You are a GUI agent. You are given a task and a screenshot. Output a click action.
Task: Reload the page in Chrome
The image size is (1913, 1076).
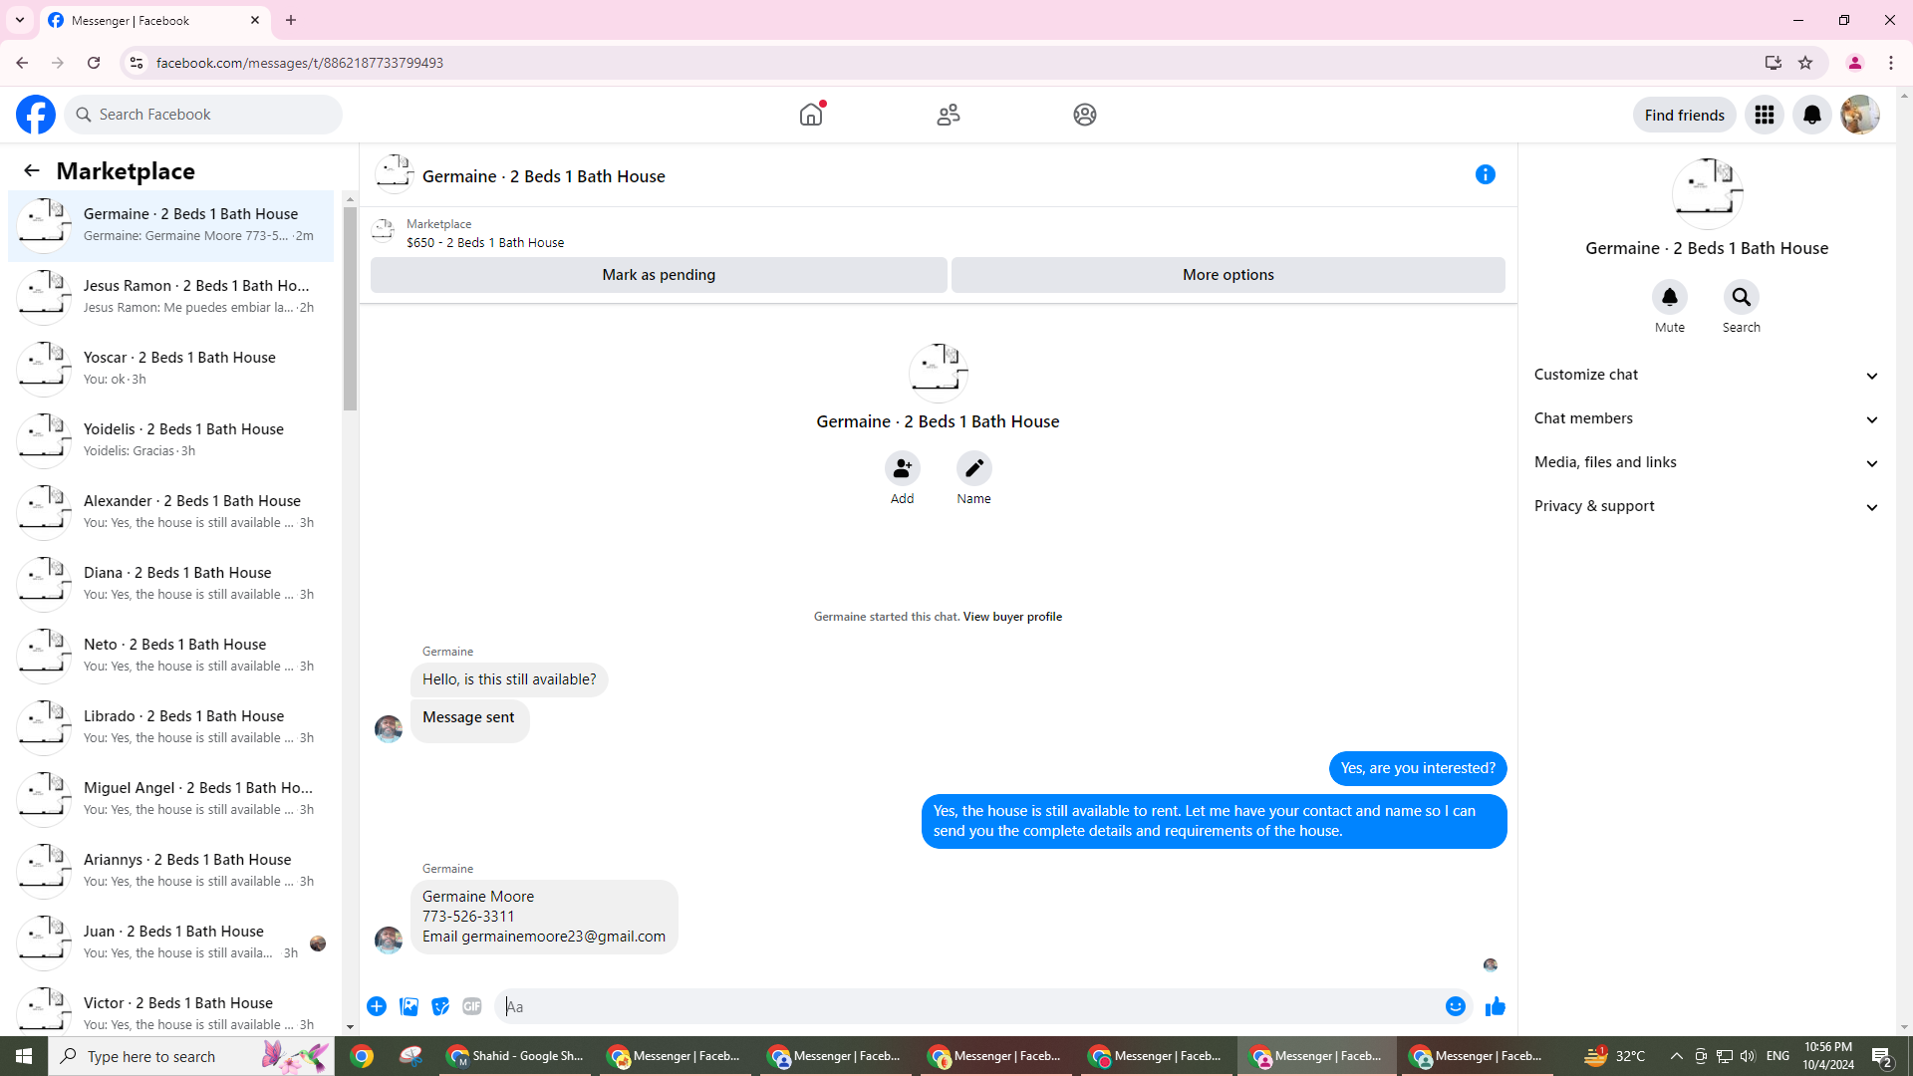pyautogui.click(x=94, y=63)
